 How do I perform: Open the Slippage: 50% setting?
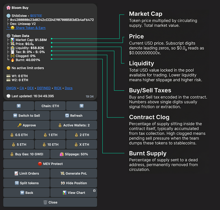[73, 154]
